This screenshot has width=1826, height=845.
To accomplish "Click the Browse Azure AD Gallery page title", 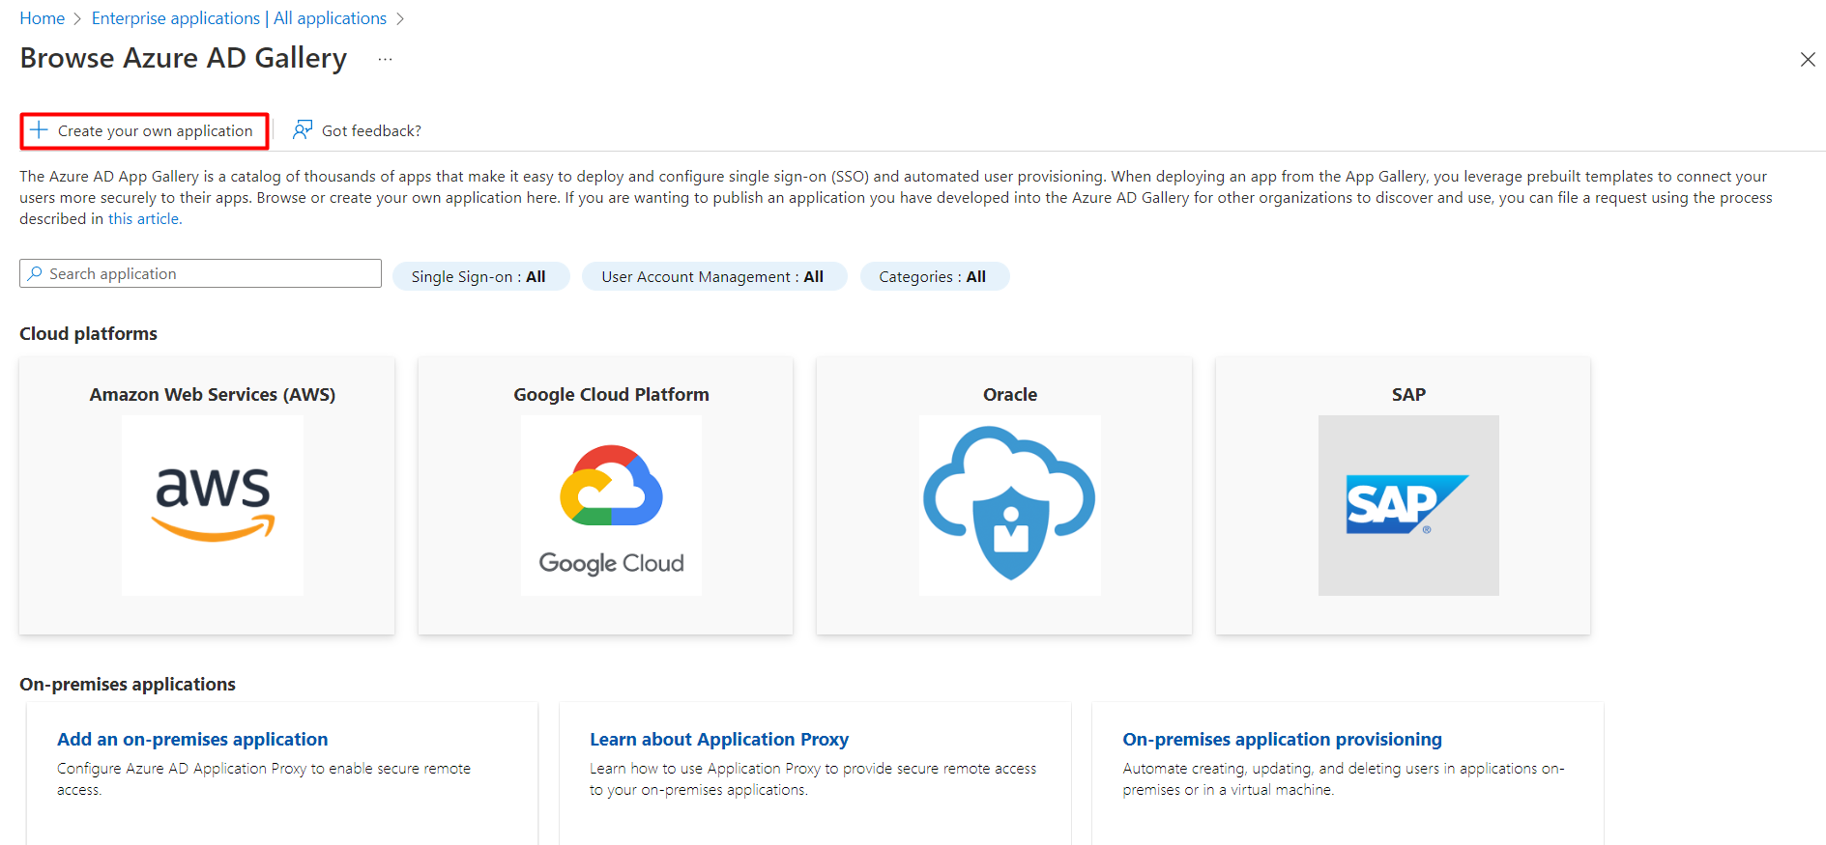I will 183,58.
